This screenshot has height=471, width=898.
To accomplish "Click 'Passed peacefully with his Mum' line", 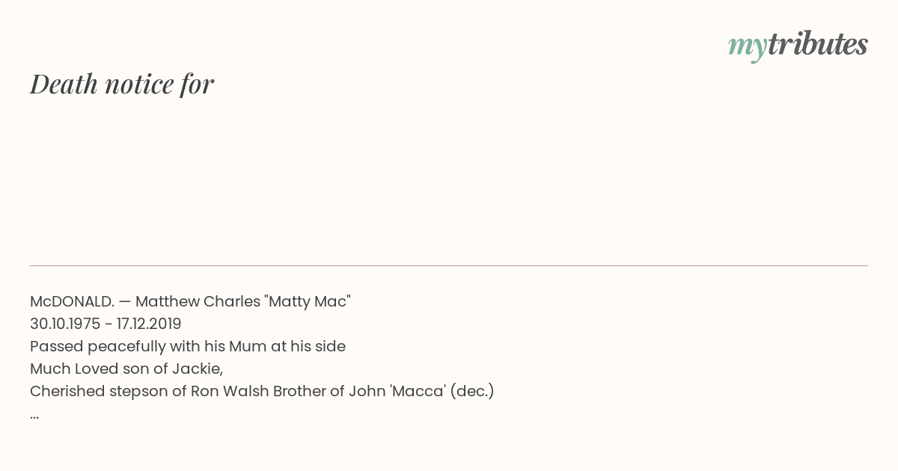I will tap(188, 346).
